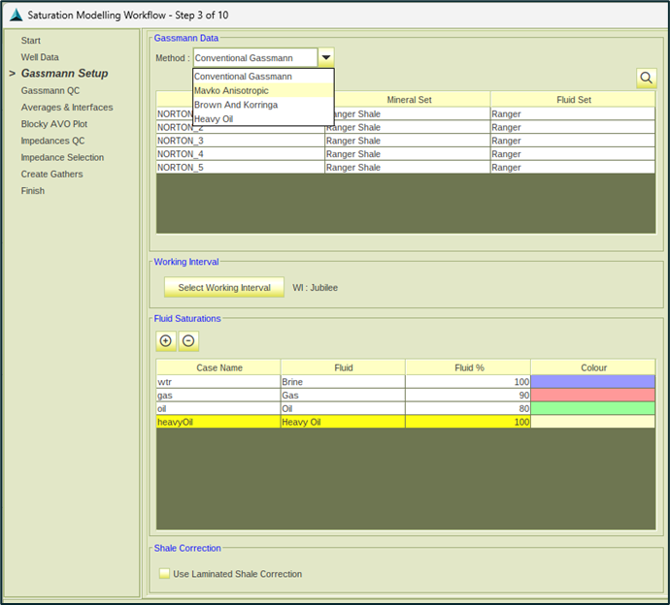Click the Brine fluid cell
The image size is (670, 605).
[x=343, y=381]
